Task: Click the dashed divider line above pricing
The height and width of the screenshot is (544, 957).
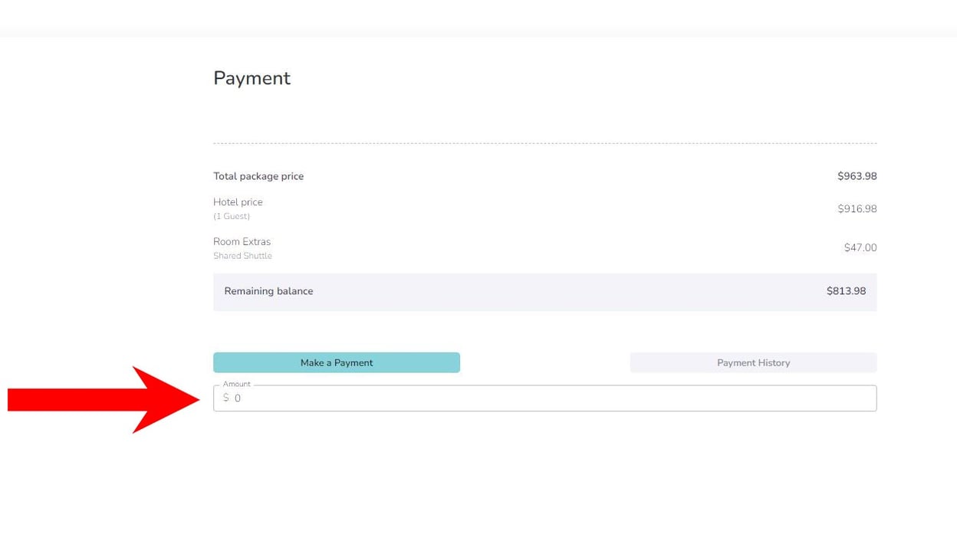Action: 544,143
